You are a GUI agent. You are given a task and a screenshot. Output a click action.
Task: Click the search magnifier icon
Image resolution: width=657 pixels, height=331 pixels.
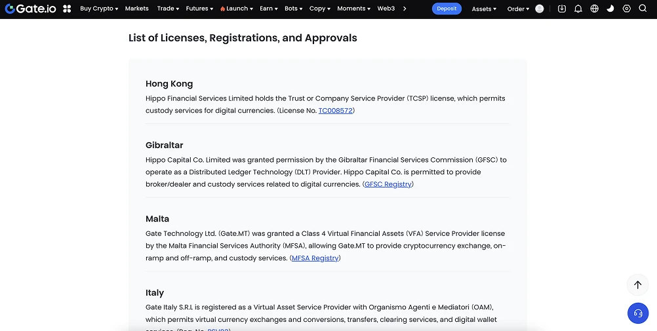[643, 9]
